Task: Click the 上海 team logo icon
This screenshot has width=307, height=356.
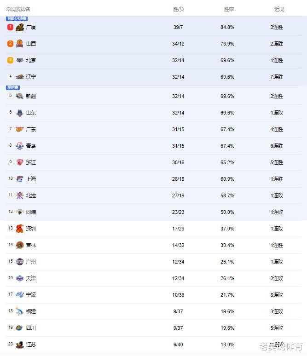Action: (20, 179)
